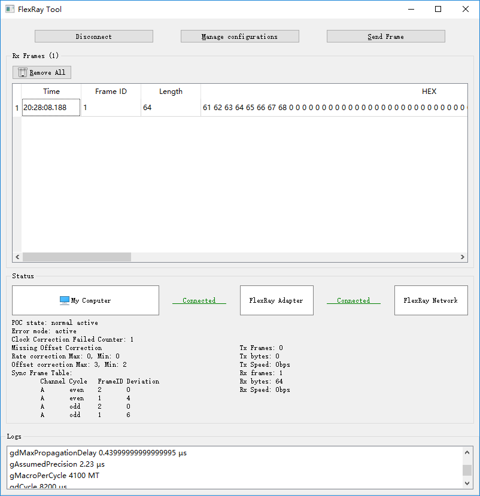The width and height of the screenshot is (480, 496).
Task: Open Manage configurations
Action: coord(240,36)
